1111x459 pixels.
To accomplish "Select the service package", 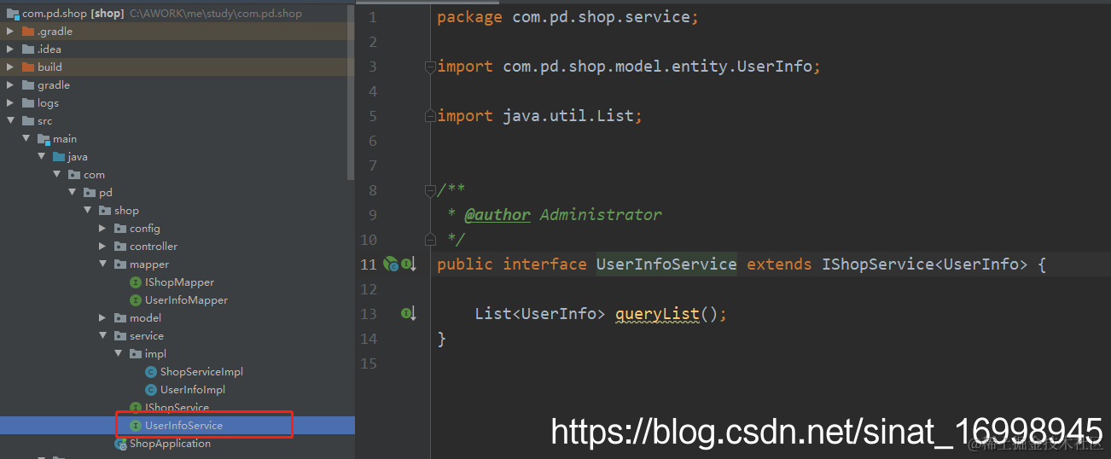I will point(147,336).
